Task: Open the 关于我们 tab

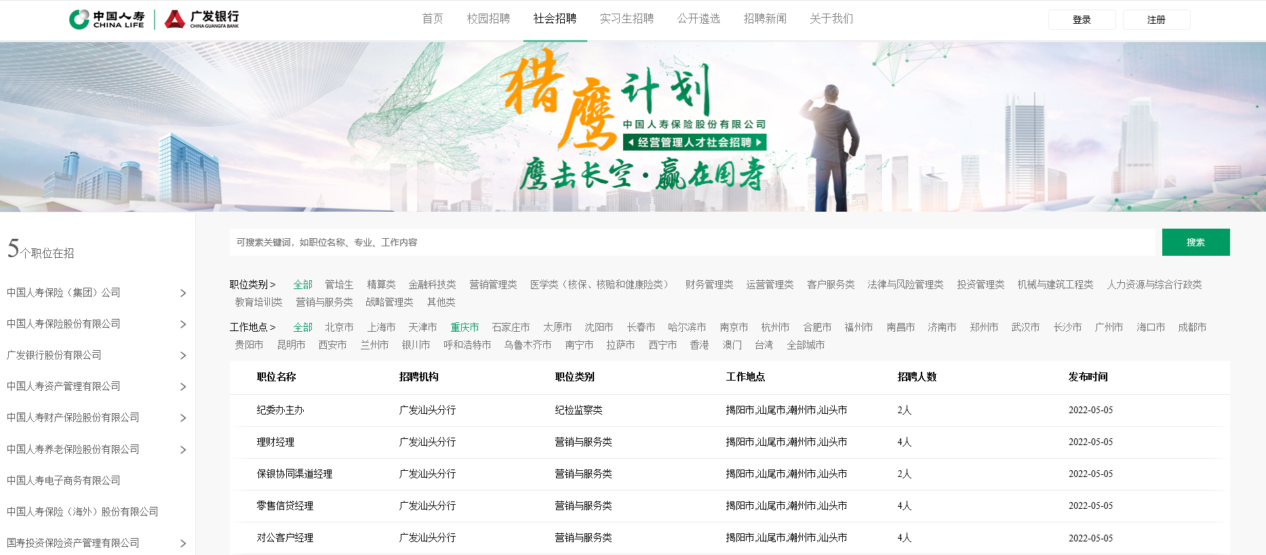Action: pos(831,18)
